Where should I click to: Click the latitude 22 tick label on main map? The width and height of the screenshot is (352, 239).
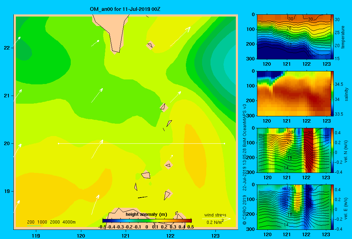coord(7,48)
